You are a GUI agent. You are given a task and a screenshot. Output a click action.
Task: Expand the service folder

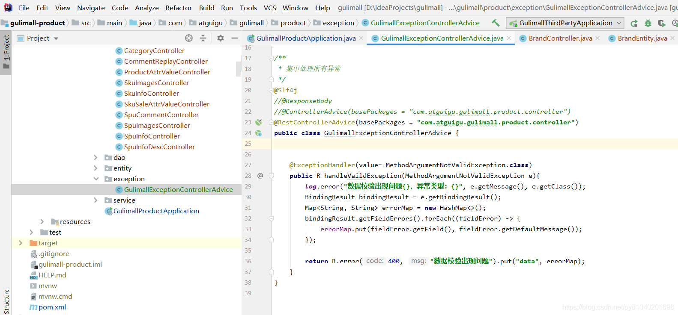click(96, 200)
